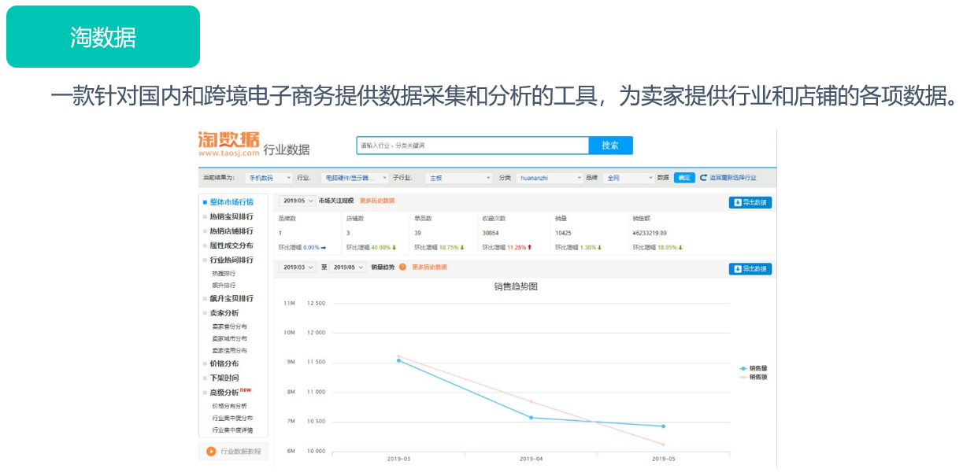Open the 手机数码 category dropdown
The image size is (963, 476).
pyautogui.click(x=268, y=178)
